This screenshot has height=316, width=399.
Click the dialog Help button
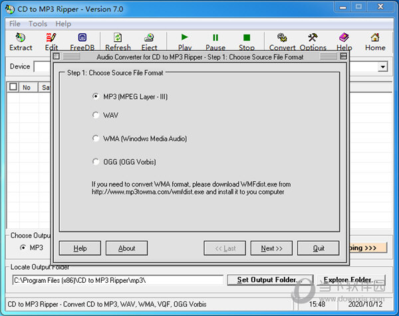click(x=80, y=248)
